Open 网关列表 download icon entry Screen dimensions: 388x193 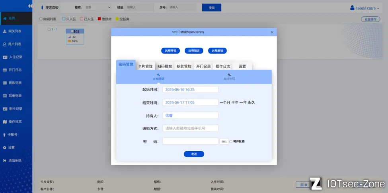(4, 31)
